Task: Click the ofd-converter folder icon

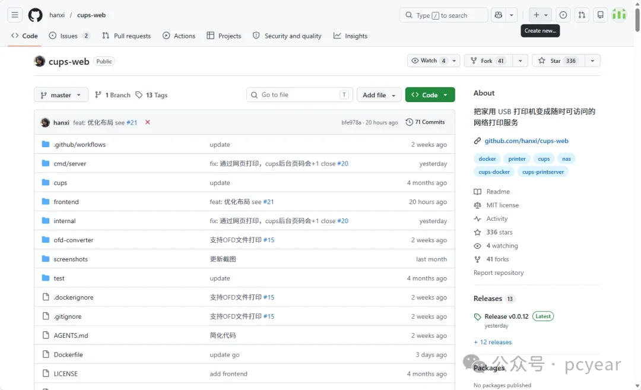Action: point(46,240)
